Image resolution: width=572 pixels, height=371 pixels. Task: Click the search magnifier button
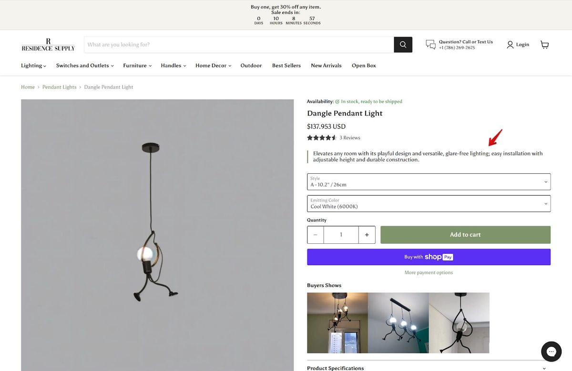[x=403, y=44]
